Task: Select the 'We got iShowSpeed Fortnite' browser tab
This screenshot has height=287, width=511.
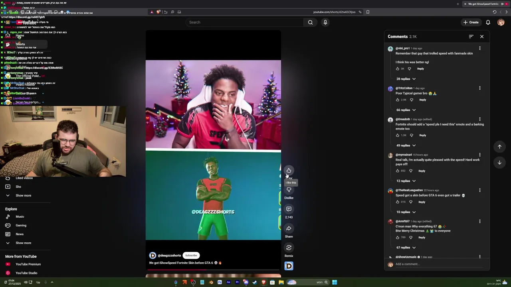Action: click(485, 4)
